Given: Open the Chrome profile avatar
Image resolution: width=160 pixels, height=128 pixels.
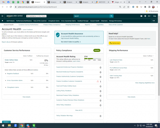Looking at the screenshot, I should coord(153,7).
